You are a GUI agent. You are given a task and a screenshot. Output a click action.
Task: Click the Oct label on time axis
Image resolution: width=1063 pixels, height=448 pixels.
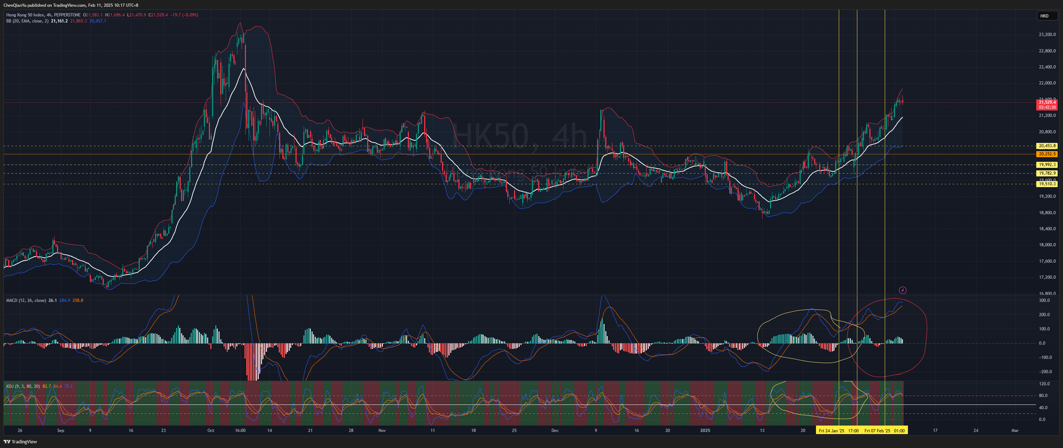click(211, 431)
